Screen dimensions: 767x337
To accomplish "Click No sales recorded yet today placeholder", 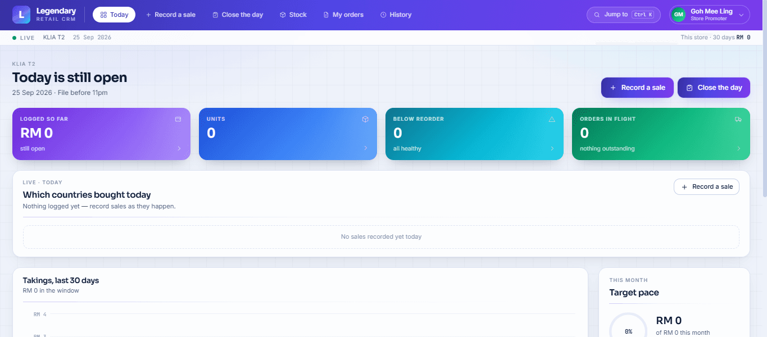I will pyautogui.click(x=381, y=236).
